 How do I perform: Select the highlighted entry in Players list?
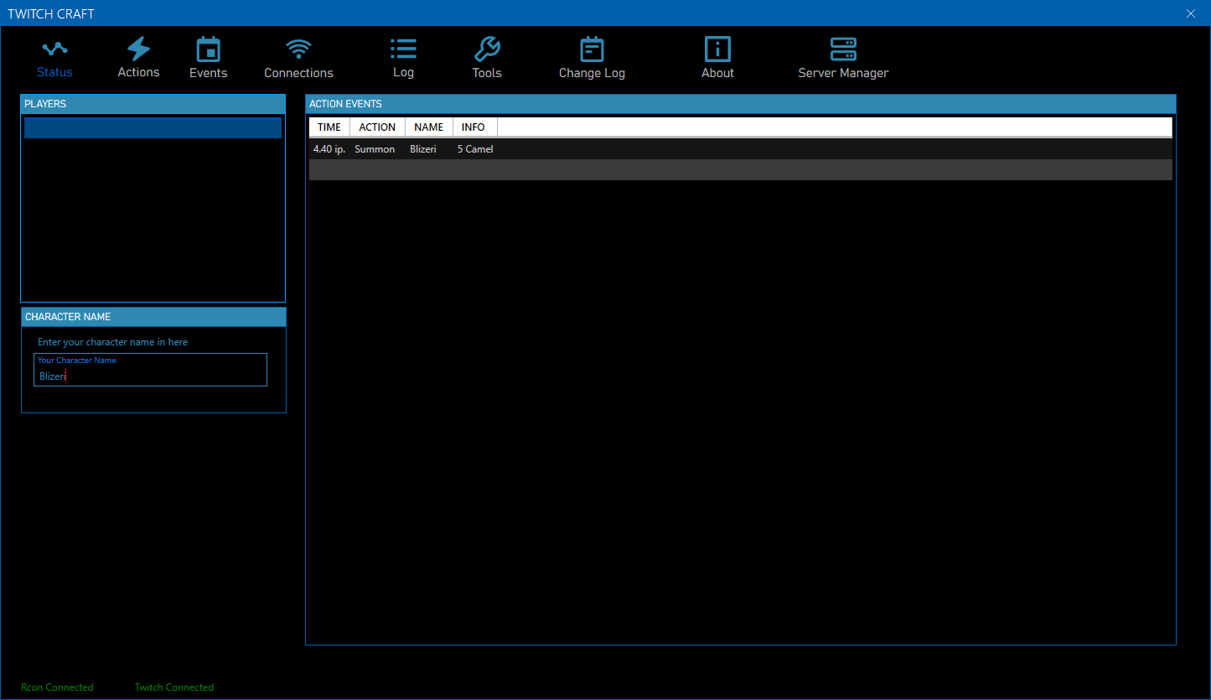point(153,127)
